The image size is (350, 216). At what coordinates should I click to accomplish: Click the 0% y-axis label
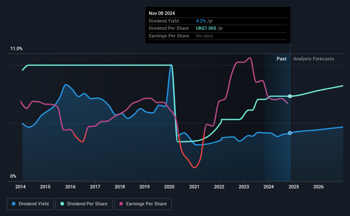pos(13,176)
